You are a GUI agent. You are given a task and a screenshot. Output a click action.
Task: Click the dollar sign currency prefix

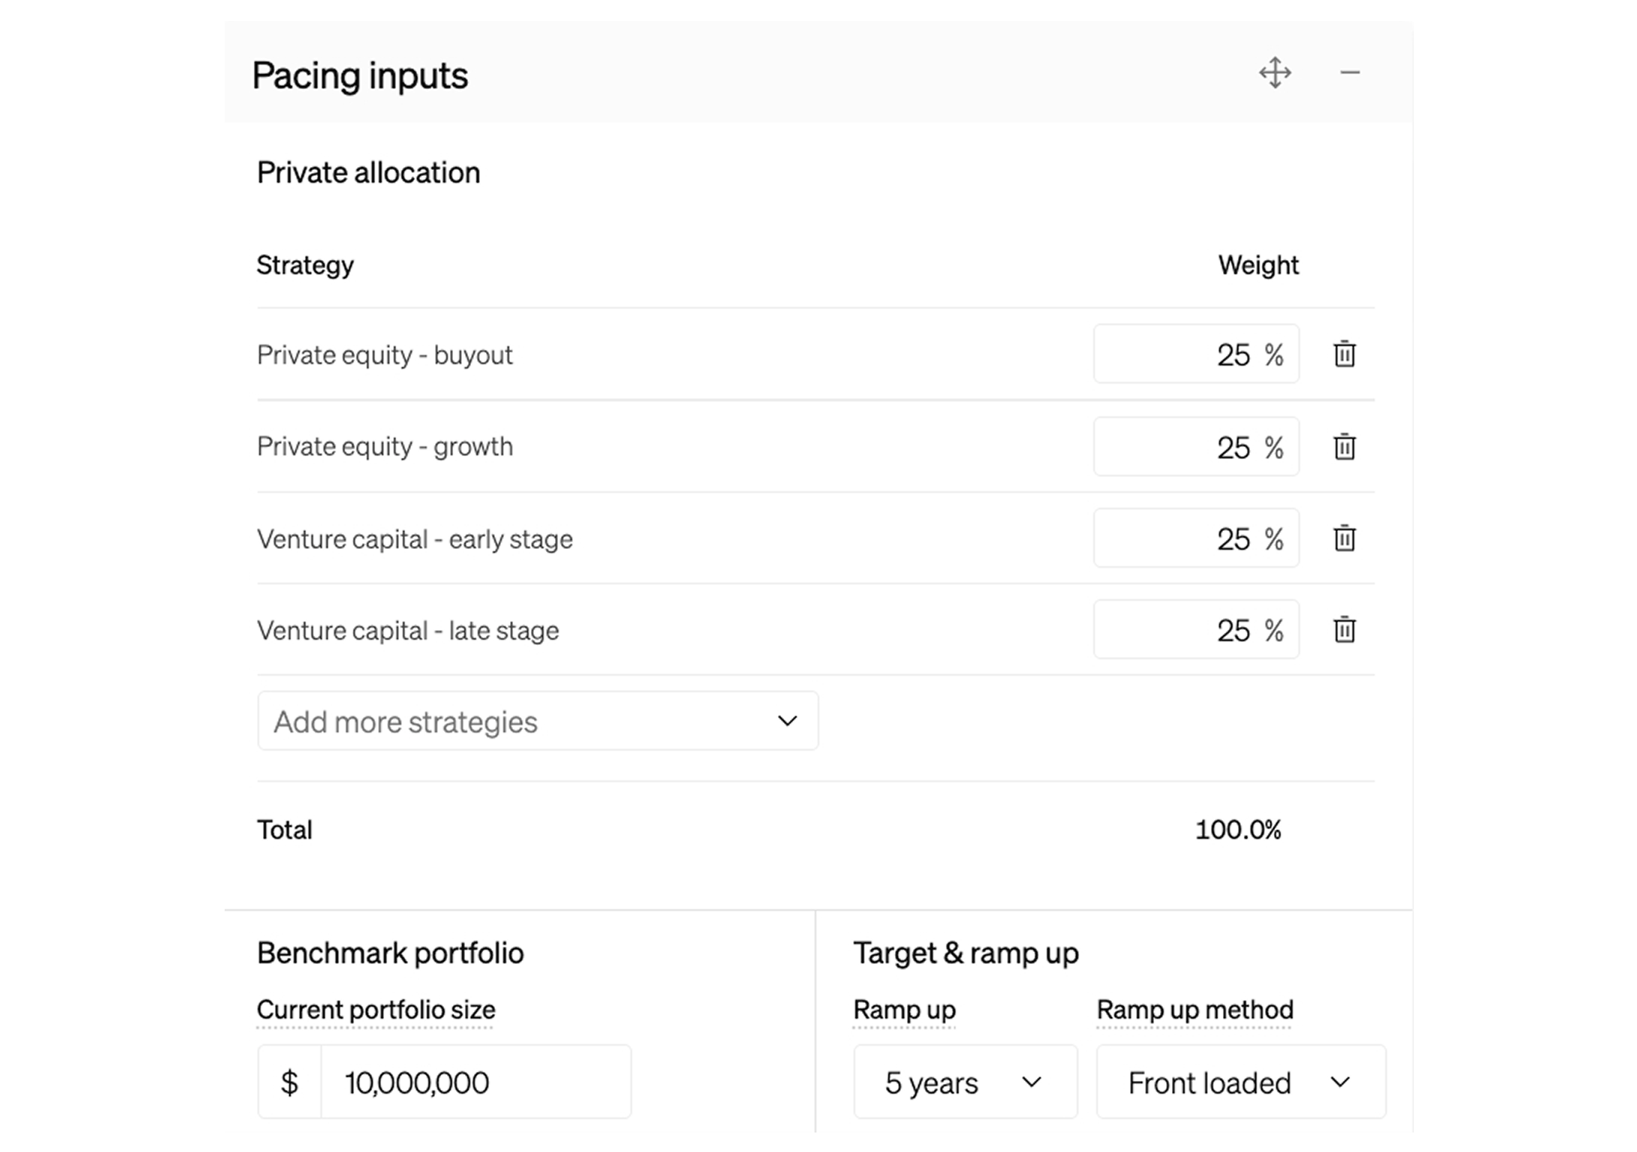pyautogui.click(x=289, y=1082)
